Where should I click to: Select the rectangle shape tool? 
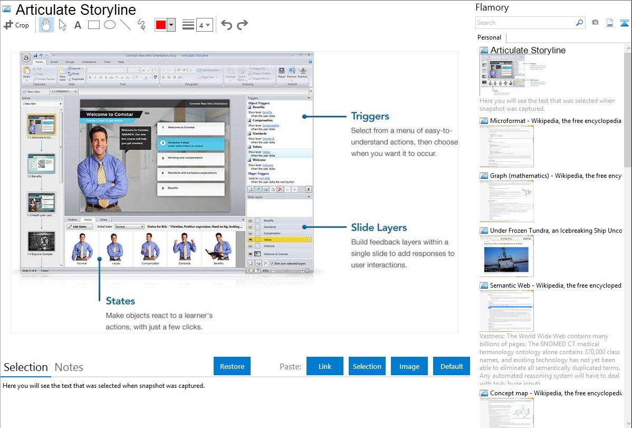pos(94,25)
